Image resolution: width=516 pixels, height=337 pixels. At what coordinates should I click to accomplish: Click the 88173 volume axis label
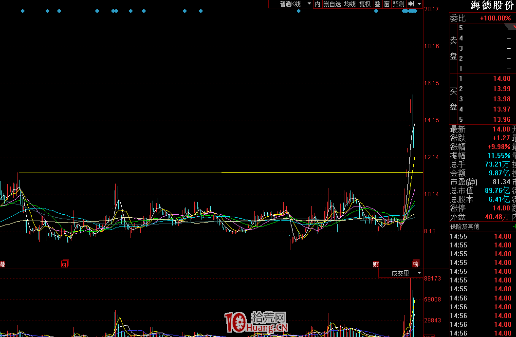432,279
